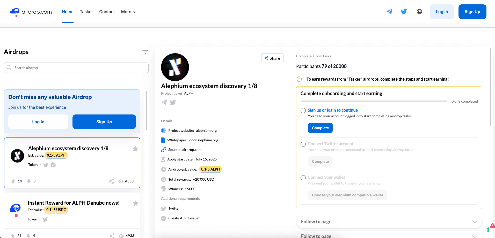Screen dimensions: 495x238
Task: Open the language globe icon
Action: 419,12
